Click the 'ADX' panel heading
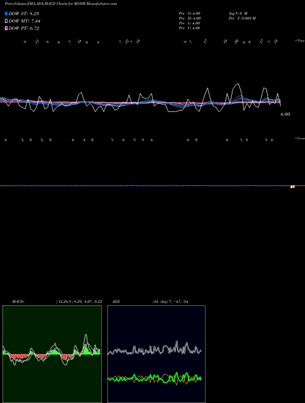The image size is (305, 403). [x=116, y=302]
